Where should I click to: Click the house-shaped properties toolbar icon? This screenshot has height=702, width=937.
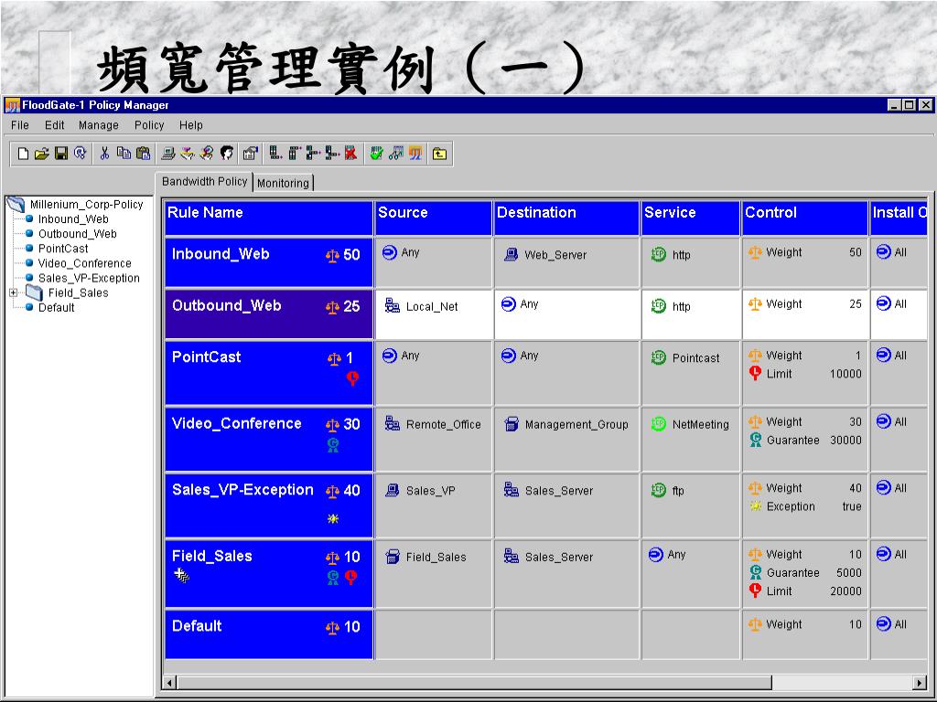coord(250,154)
